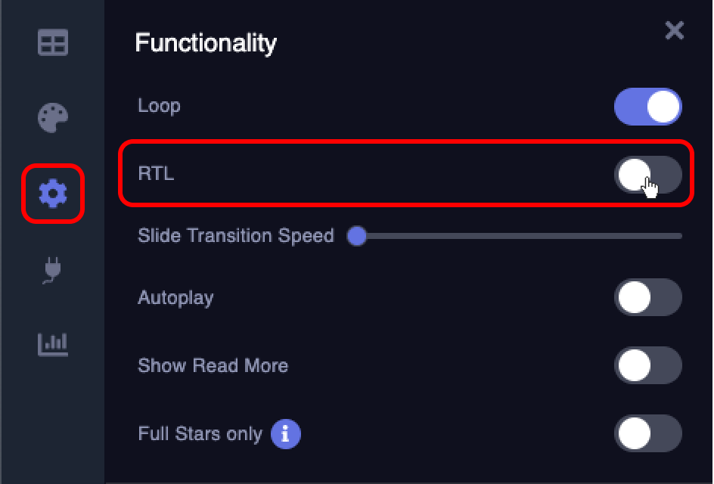Open the palette style settings icon
714x484 pixels.
coord(53,117)
